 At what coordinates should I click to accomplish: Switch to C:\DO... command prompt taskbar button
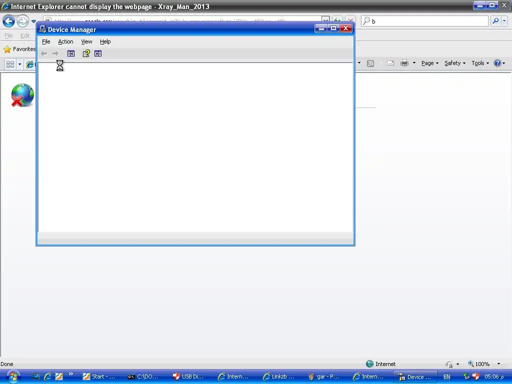(x=143, y=376)
